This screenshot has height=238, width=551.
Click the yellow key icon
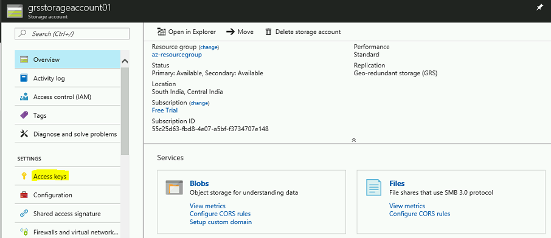click(24, 176)
